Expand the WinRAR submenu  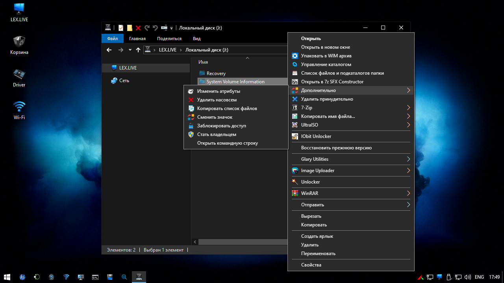click(x=408, y=193)
